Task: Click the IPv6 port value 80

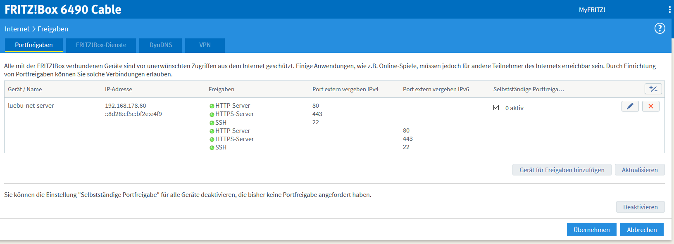Action: (x=406, y=130)
